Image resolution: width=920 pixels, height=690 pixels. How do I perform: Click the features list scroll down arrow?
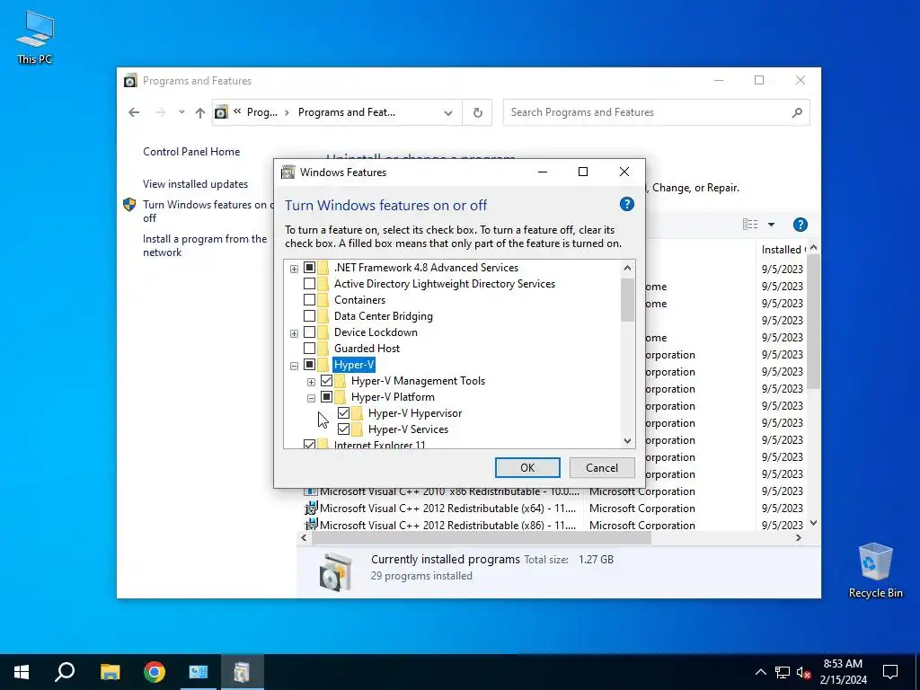click(627, 441)
